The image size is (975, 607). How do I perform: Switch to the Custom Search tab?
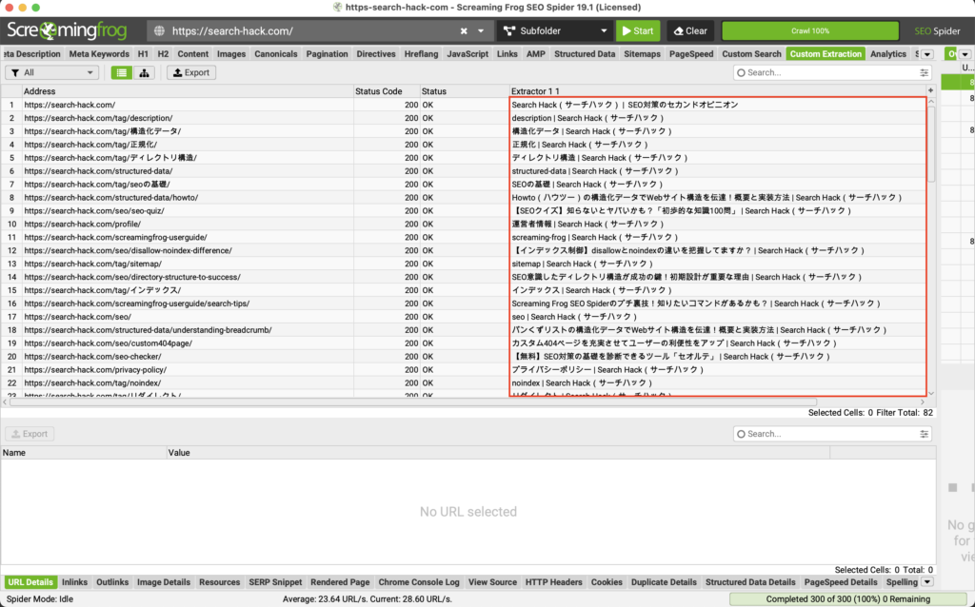(751, 54)
